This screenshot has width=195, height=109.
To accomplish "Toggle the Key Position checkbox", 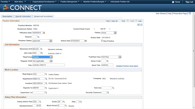I will pyautogui.click(x=102, y=41).
